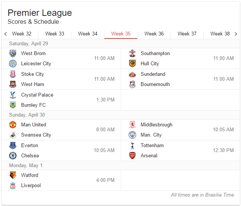Click the Watford club crest
241x206 pixels.
click(x=13, y=175)
